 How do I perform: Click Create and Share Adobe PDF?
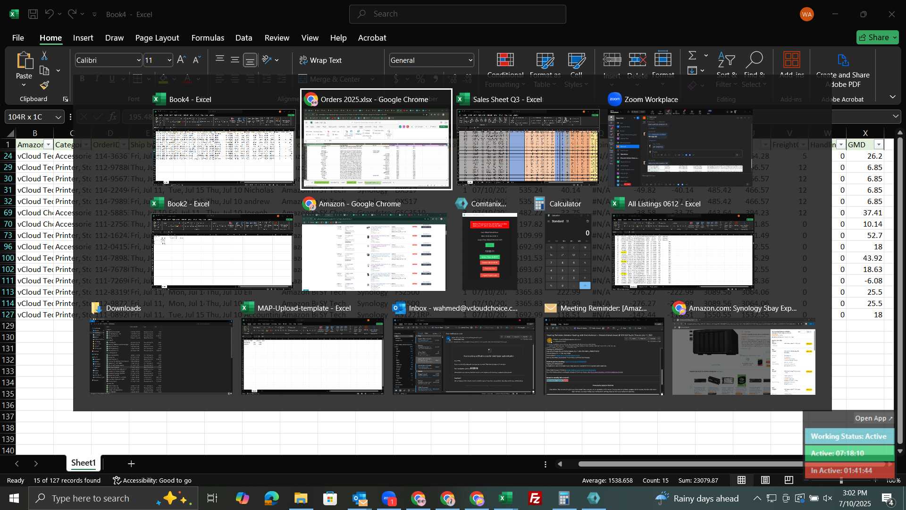click(x=843, y=70)
